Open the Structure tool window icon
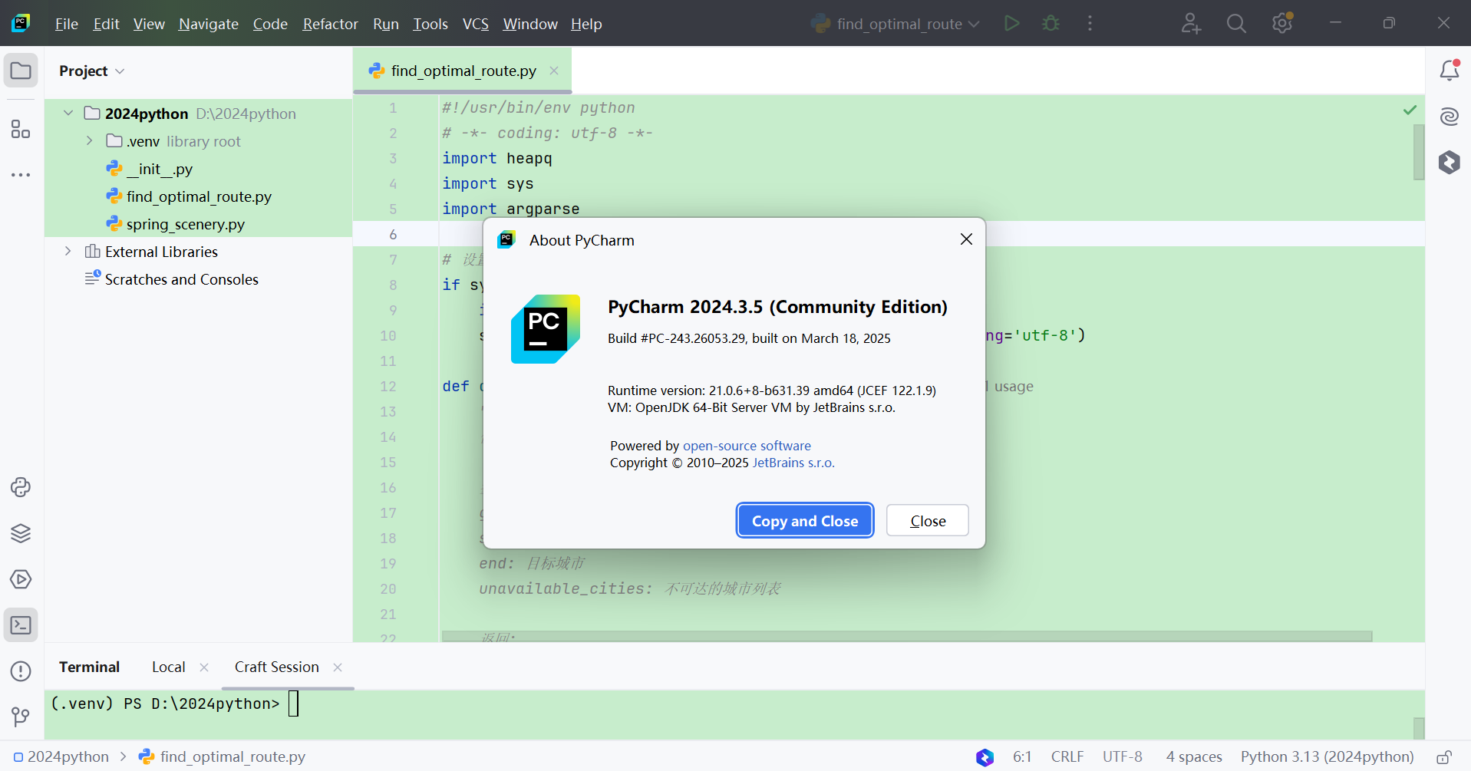The image size is (1471, 771). click(21, 129)
